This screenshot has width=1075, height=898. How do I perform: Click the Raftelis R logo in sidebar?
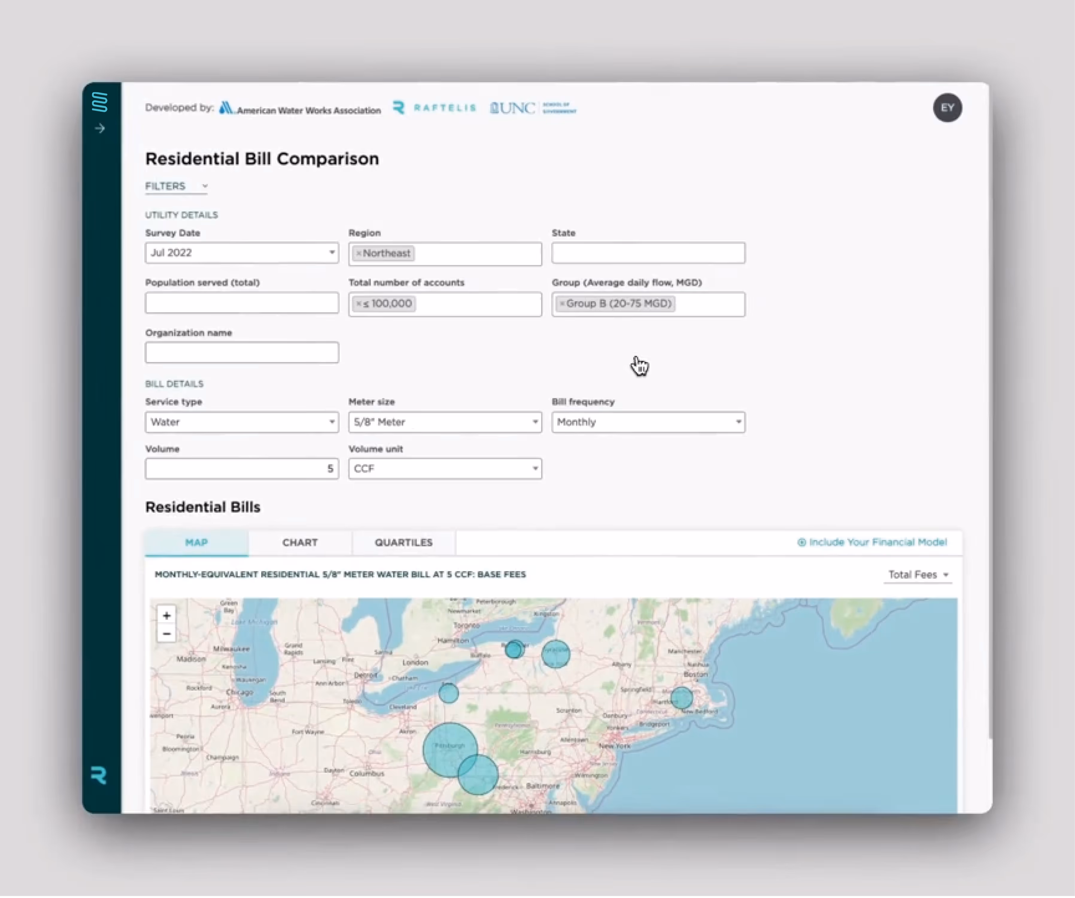click(99, 775)
